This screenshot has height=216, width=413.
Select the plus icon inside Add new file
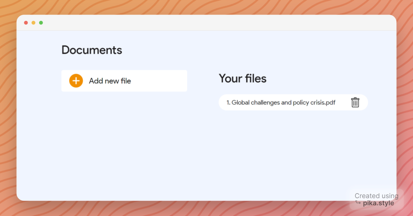pyautogui.click(x=76, y=81)
